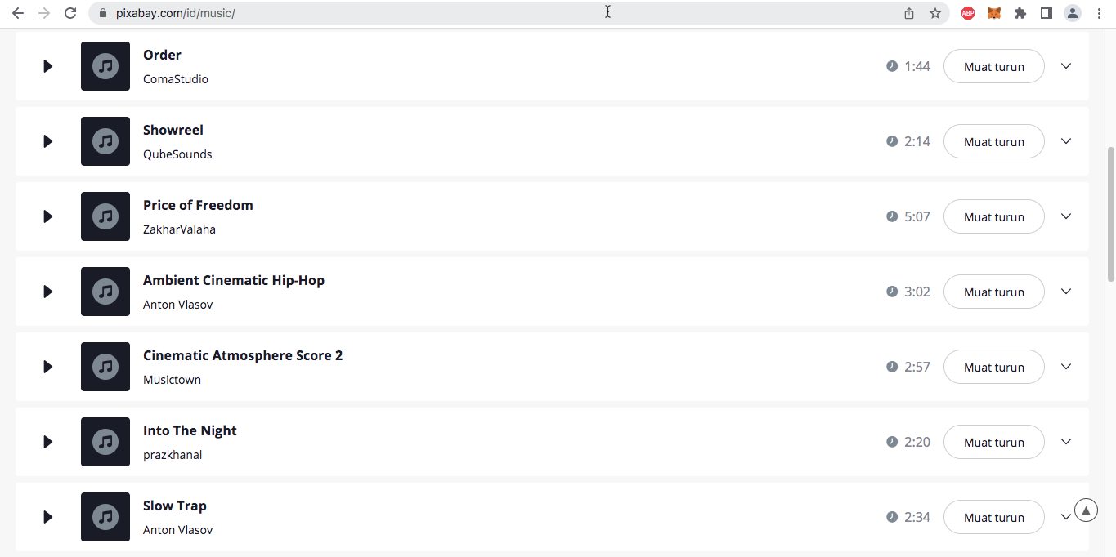Expand details chevron for Showreel

pos(1066,141)
